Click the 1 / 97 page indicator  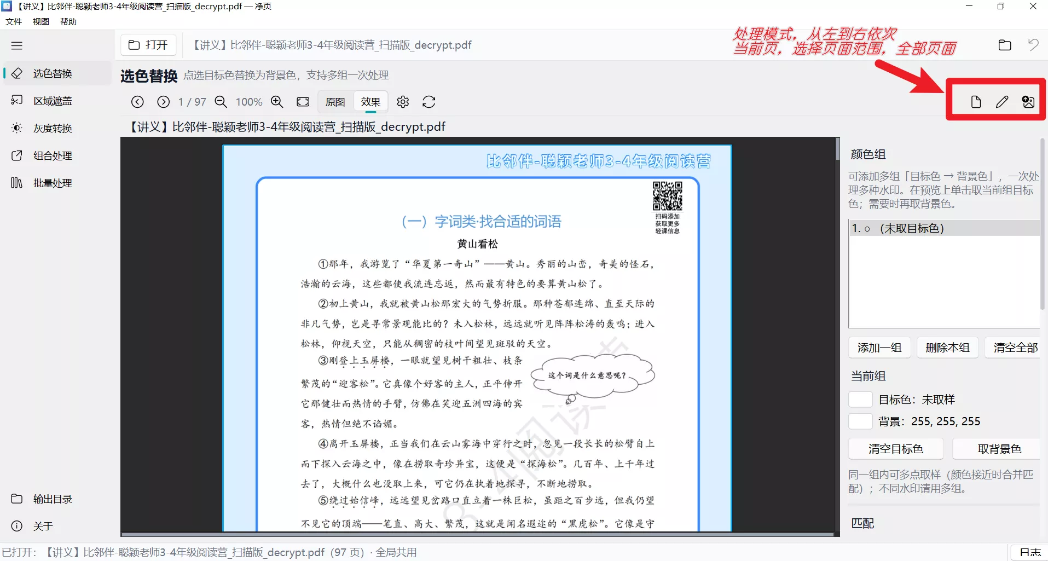[x=192, y=102]
